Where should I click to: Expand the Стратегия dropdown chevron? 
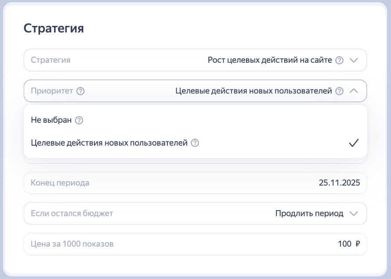(354, 61)
